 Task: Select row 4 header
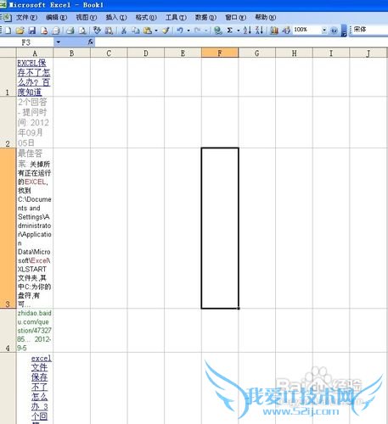coord(8,331)
